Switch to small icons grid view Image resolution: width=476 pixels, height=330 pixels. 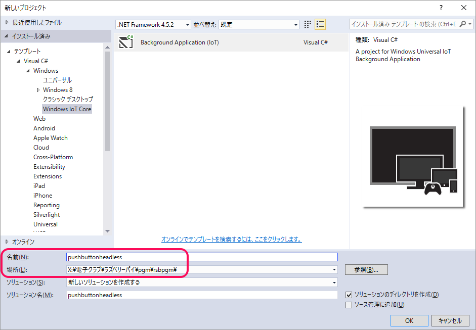308,24
